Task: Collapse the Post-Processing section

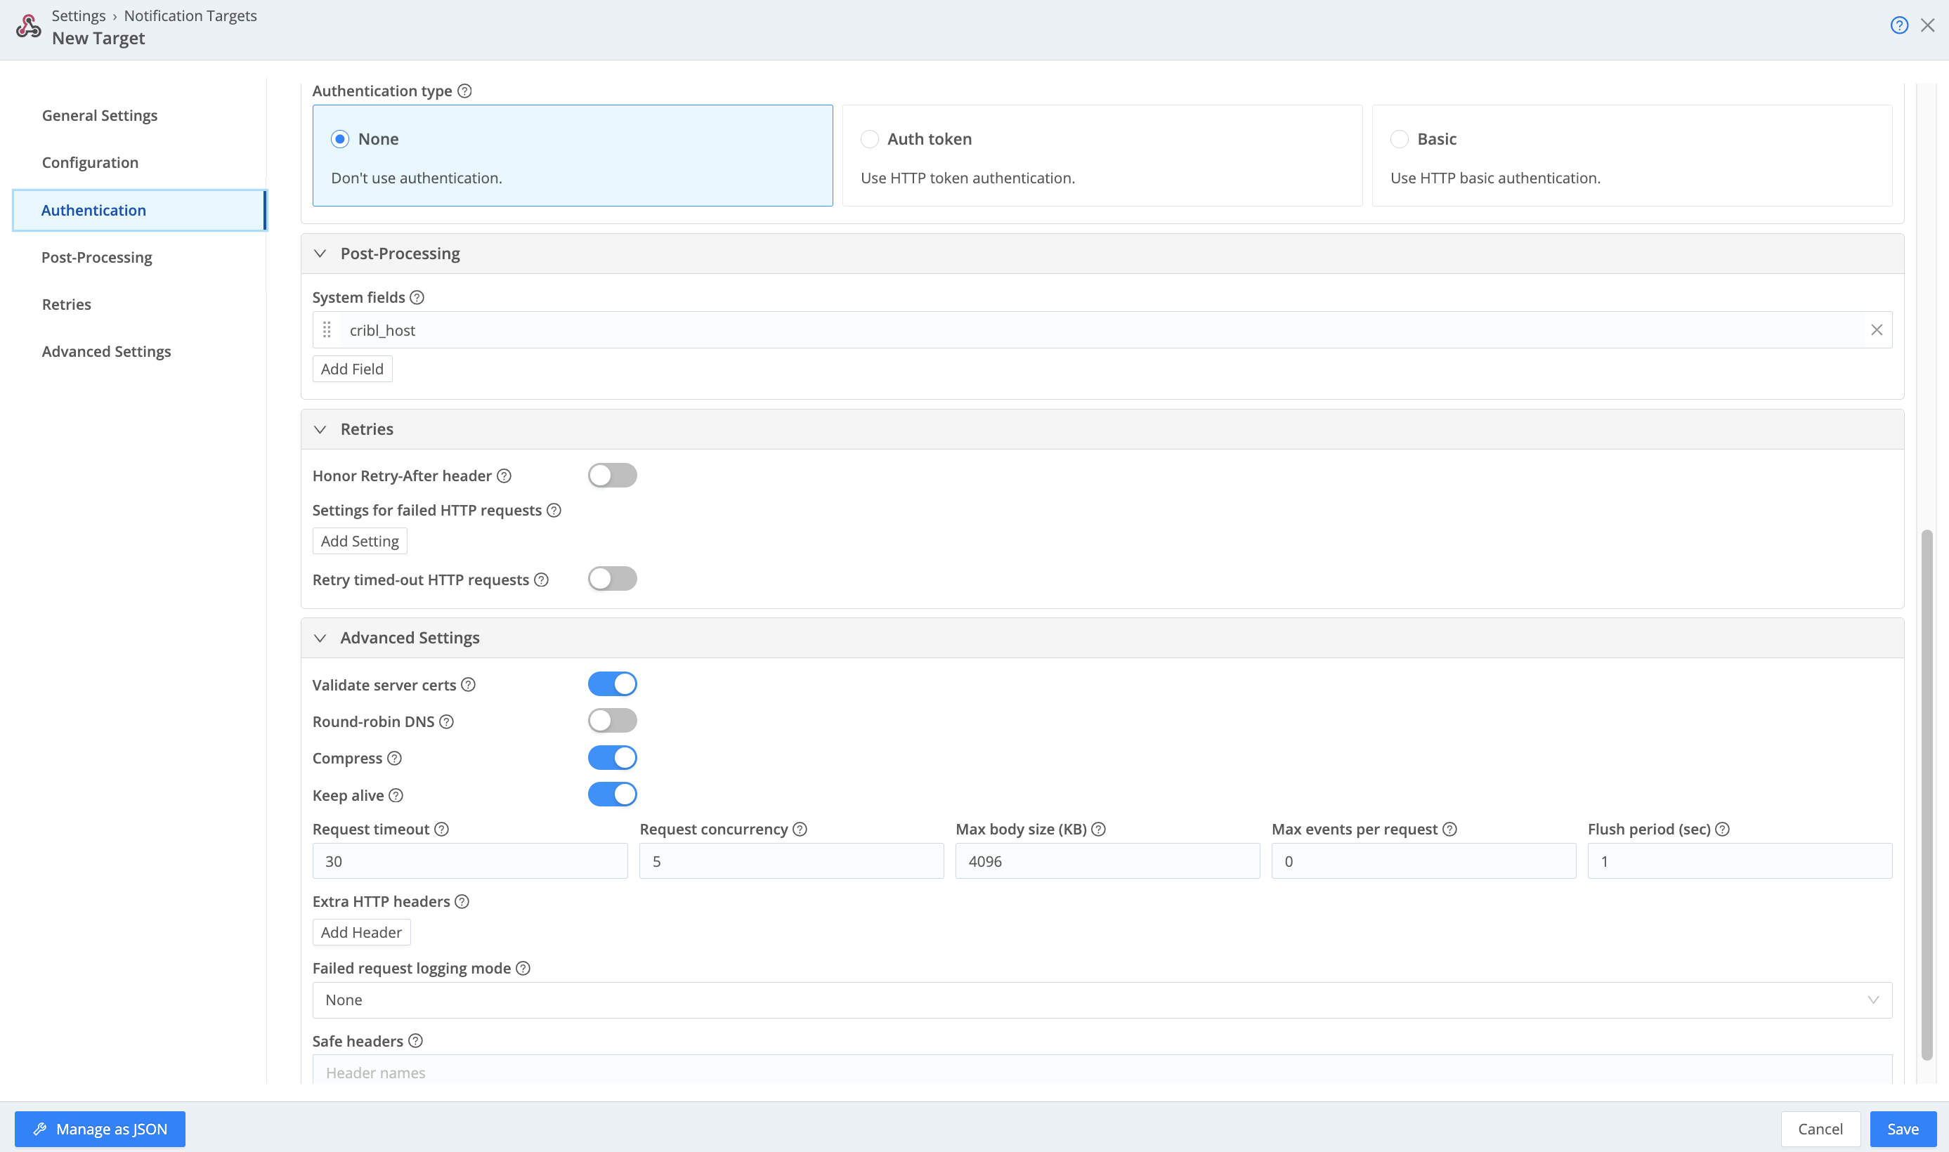Action: [x=320, y=253]
